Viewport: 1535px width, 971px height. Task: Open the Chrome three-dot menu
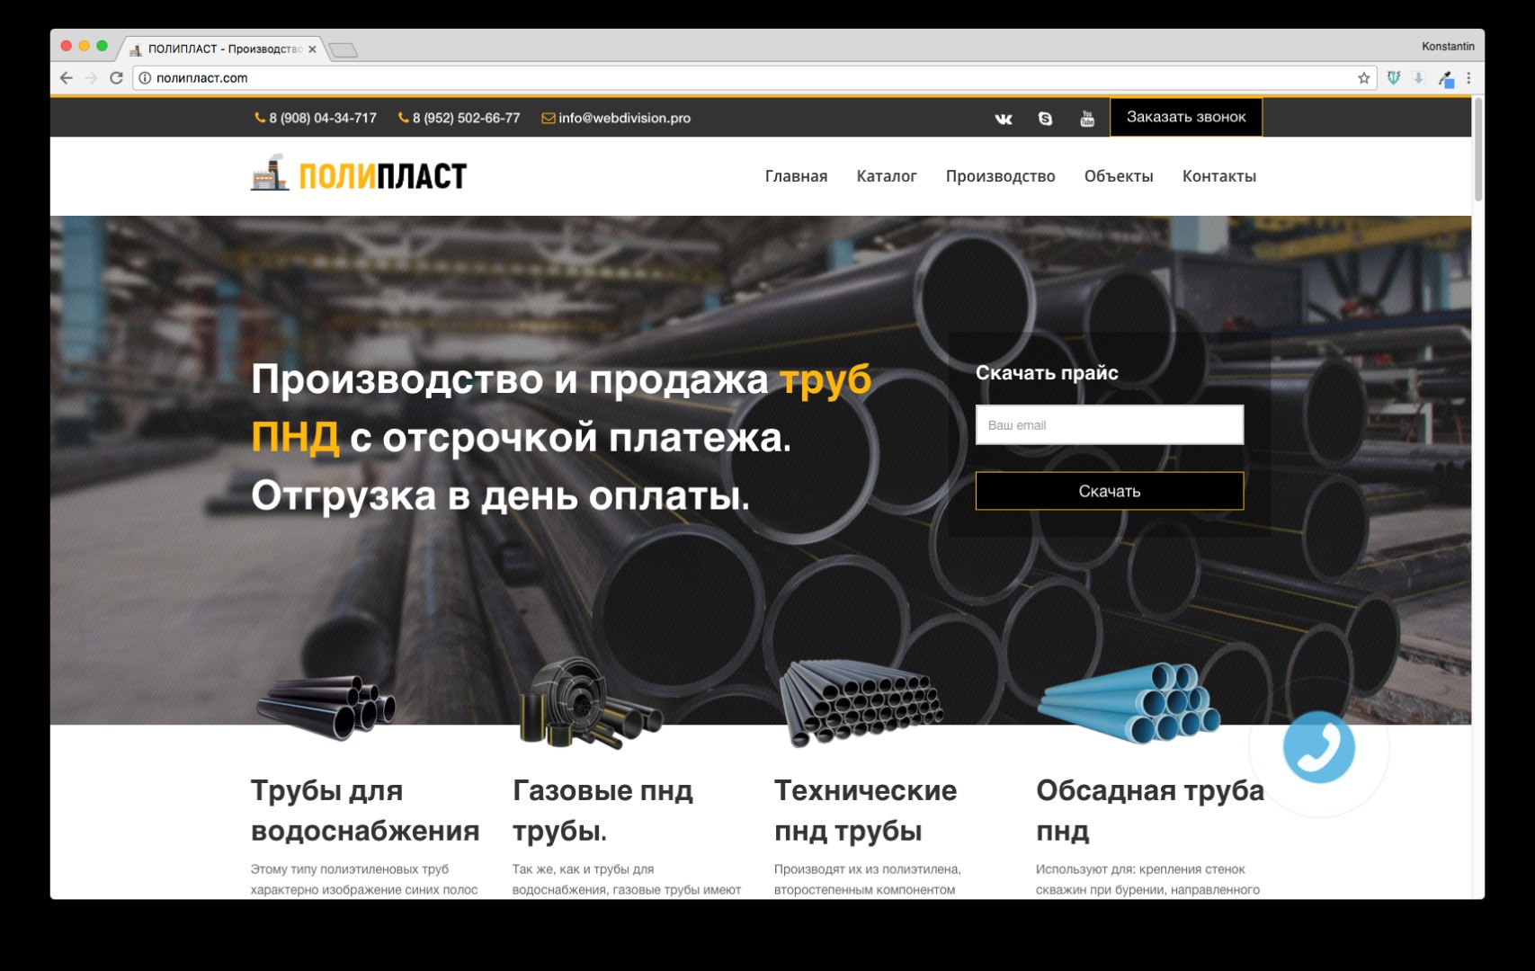click(x=1468, y=78)
